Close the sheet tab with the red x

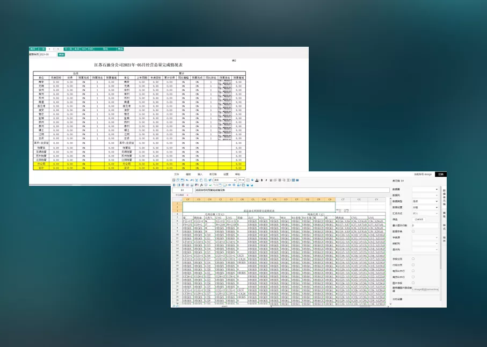(x=187, y=195)
